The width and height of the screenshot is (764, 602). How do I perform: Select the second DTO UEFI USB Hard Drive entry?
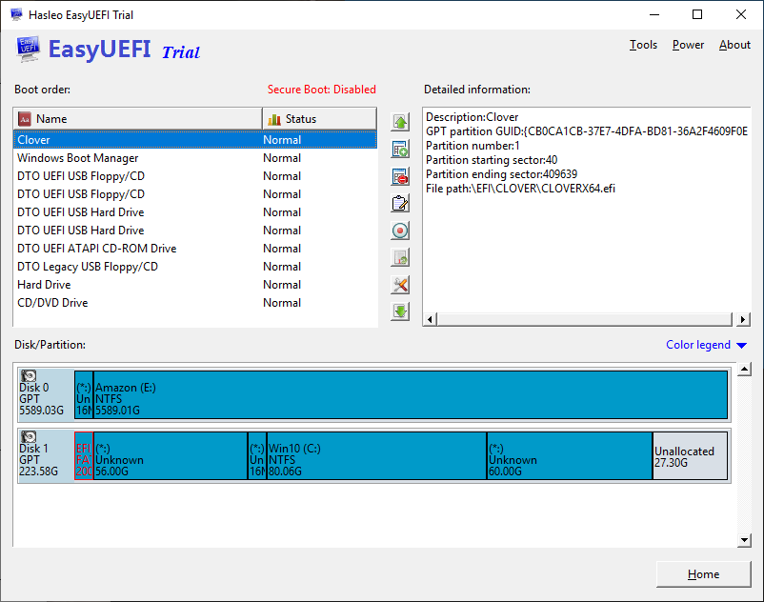point(195,230)
